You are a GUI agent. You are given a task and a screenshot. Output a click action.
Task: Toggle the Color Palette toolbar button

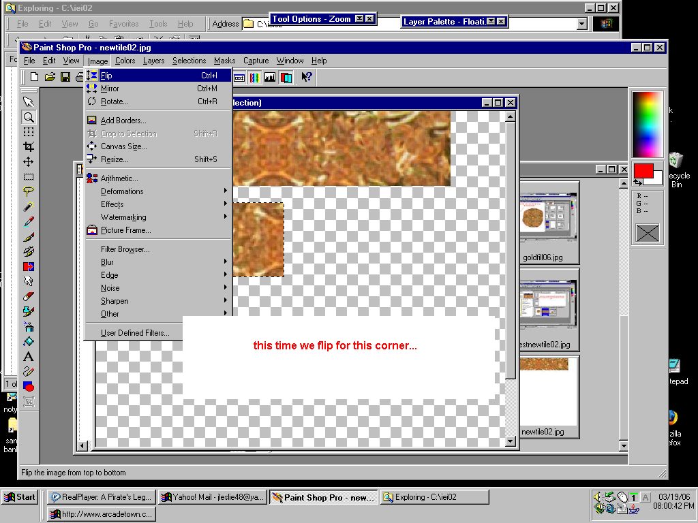click(x=254, y=78)
